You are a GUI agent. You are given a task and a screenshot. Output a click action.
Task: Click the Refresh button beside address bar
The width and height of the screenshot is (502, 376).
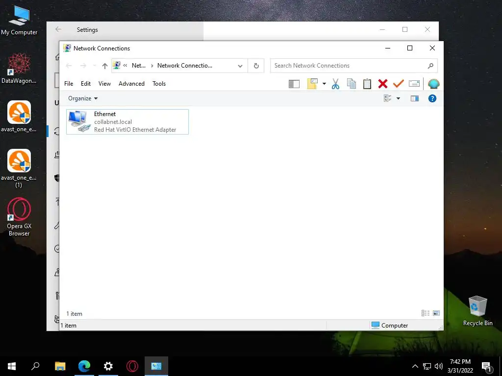coord(256,66)
